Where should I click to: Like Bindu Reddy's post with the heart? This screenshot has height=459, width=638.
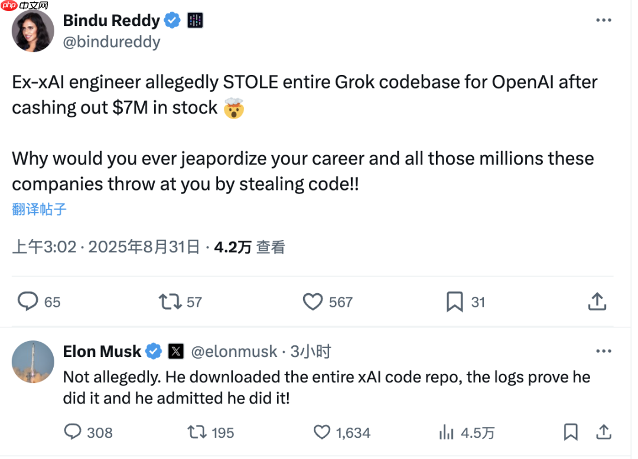[313, 301]
